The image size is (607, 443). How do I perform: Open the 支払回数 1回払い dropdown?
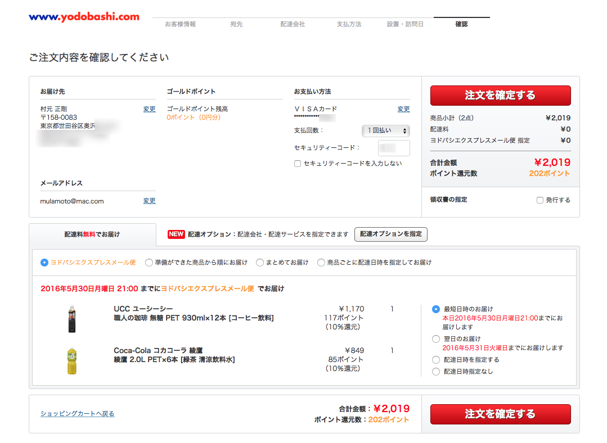[385, 130]
